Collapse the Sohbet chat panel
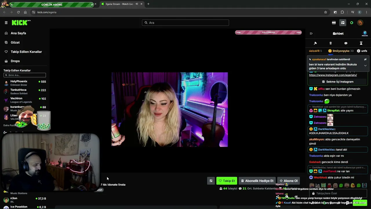Screen dimensions: 371x209 pyautogui.click(x=311, y=33)
